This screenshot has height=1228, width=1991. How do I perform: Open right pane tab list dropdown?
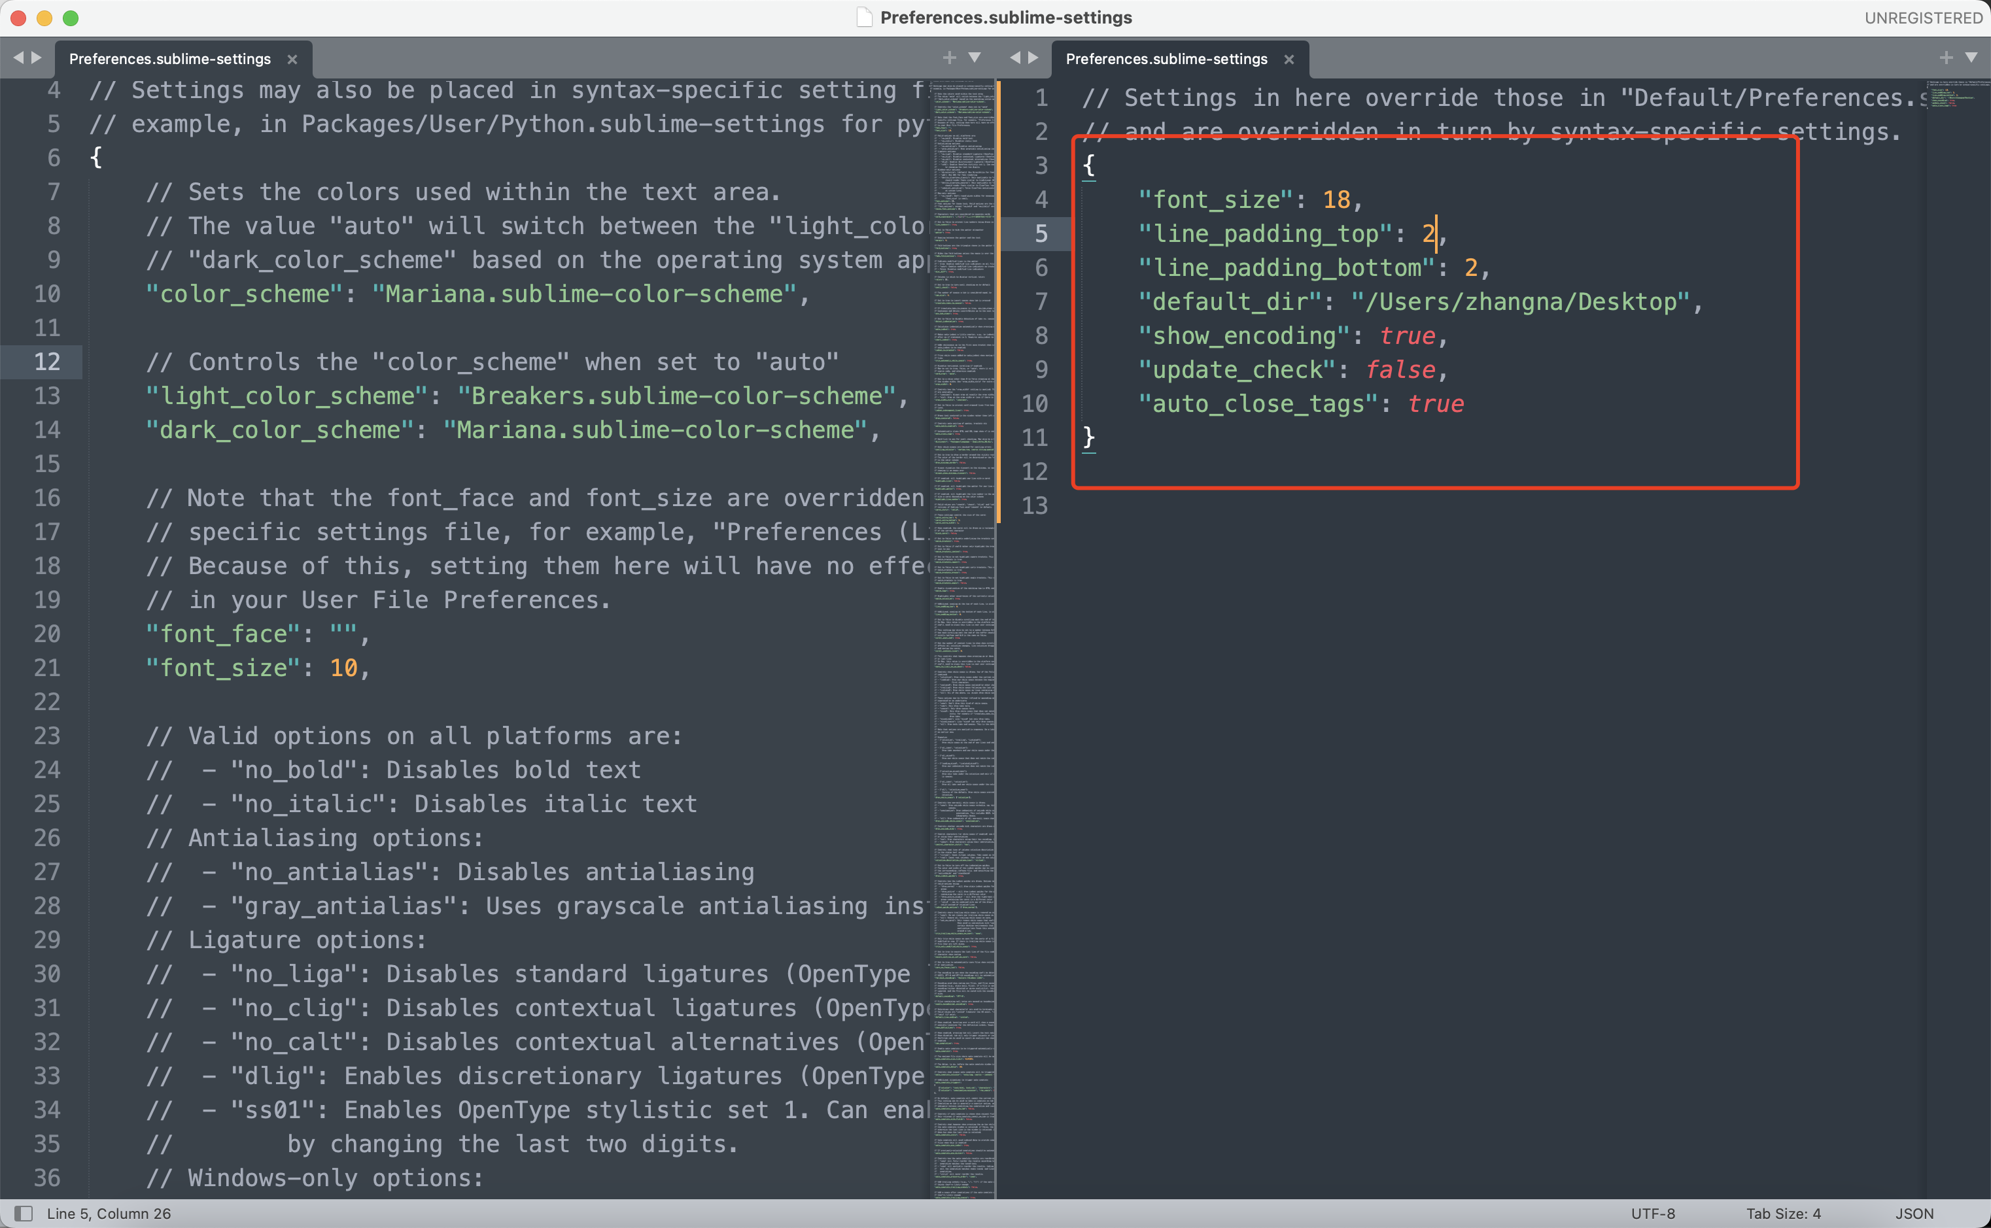[1971, 58]
